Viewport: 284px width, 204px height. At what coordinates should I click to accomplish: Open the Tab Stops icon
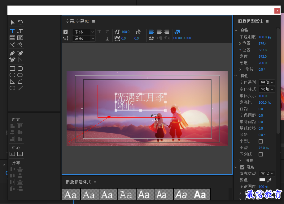[x=151, y=38]
